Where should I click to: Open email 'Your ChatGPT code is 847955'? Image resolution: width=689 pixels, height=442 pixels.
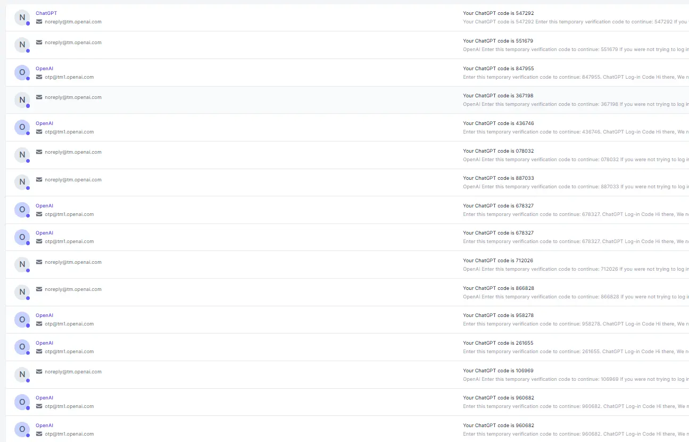click(x=499, y=69)
